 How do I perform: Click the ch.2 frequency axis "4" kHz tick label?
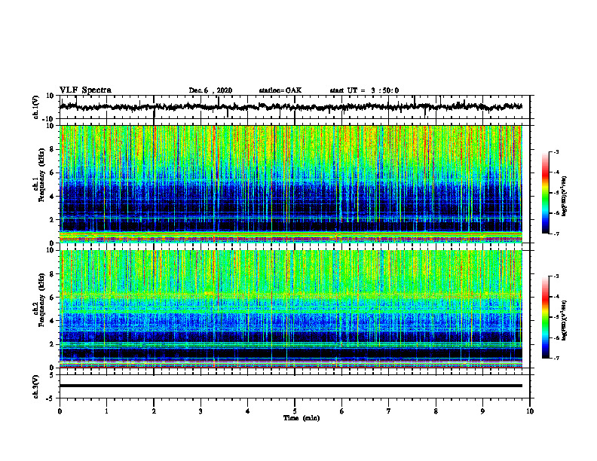click(x=52, y=321)
